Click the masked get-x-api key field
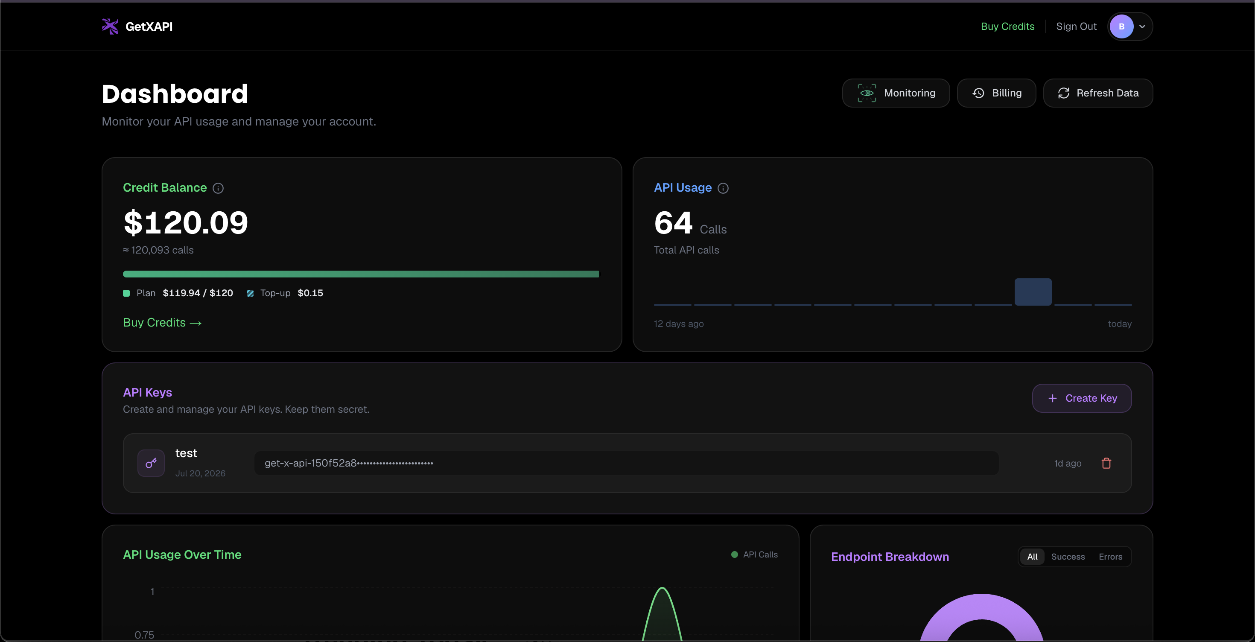 click(x=626, y=463)
